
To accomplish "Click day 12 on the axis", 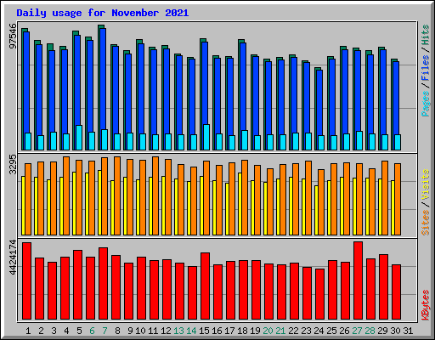I will click(x=166, y=331).
